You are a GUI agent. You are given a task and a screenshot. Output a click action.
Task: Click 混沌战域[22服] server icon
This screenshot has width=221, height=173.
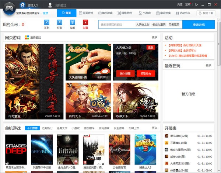(x=166, y=136)
